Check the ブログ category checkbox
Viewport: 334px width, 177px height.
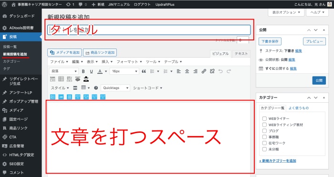tap(264, 131)
